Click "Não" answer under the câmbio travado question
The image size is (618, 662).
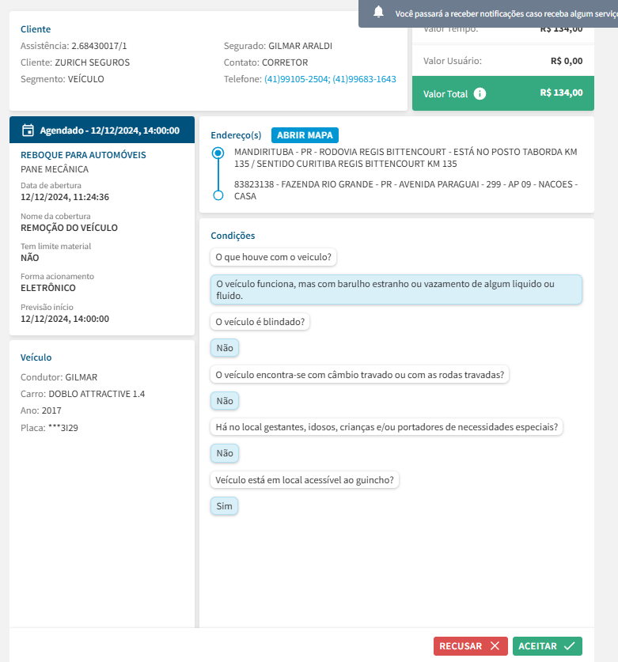tap(225, 401)
